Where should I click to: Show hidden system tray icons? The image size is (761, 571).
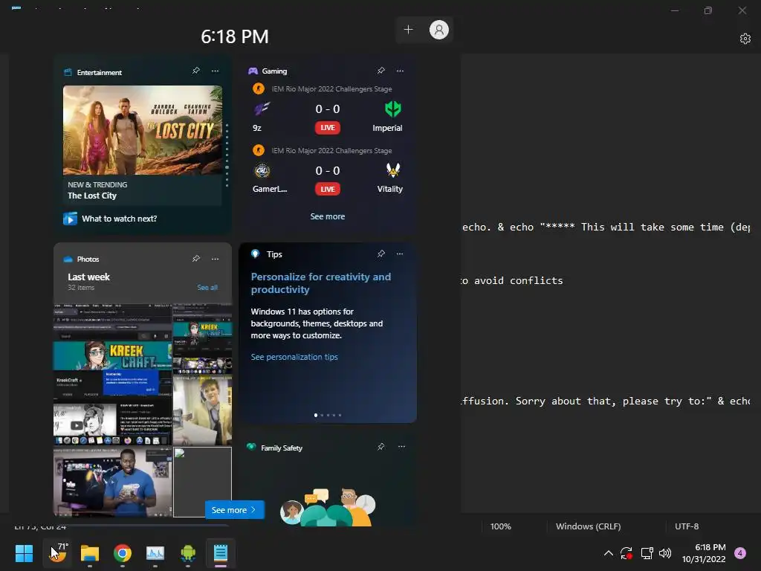point(608,553)
